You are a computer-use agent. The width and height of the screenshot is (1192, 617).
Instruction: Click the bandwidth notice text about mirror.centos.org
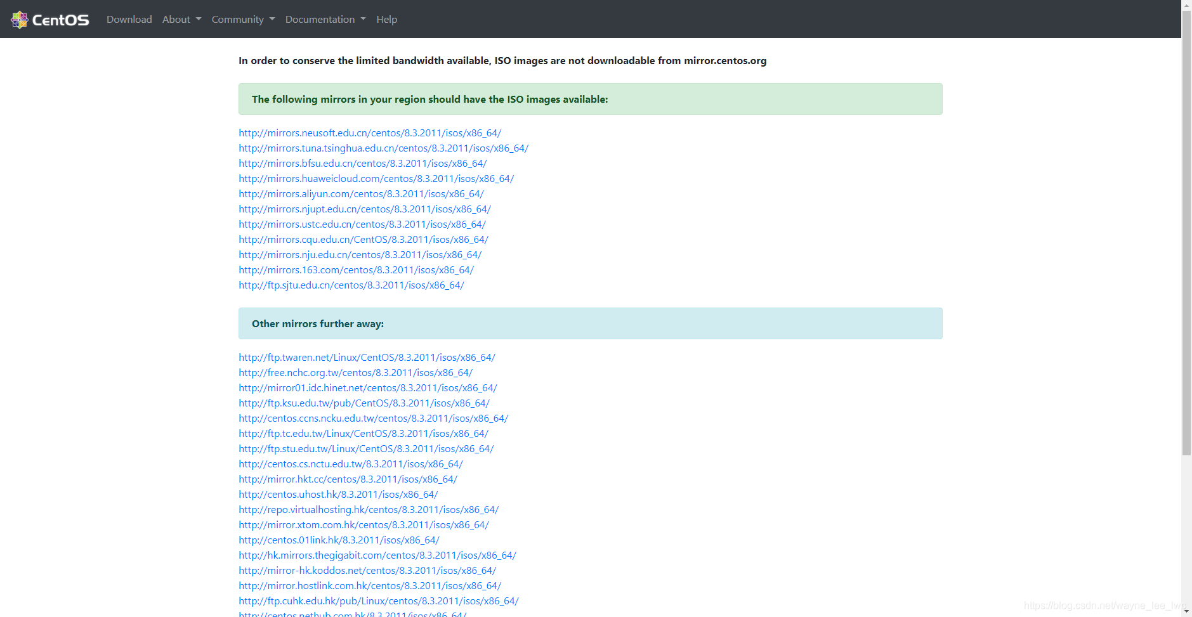[x=502, y=61]
